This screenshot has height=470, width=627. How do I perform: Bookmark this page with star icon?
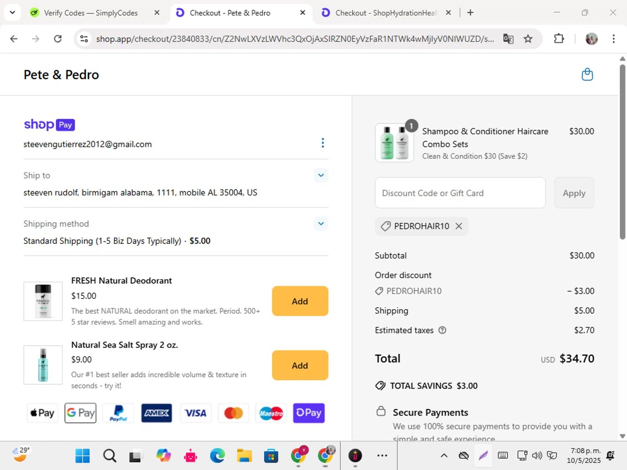tap(528, 39)
